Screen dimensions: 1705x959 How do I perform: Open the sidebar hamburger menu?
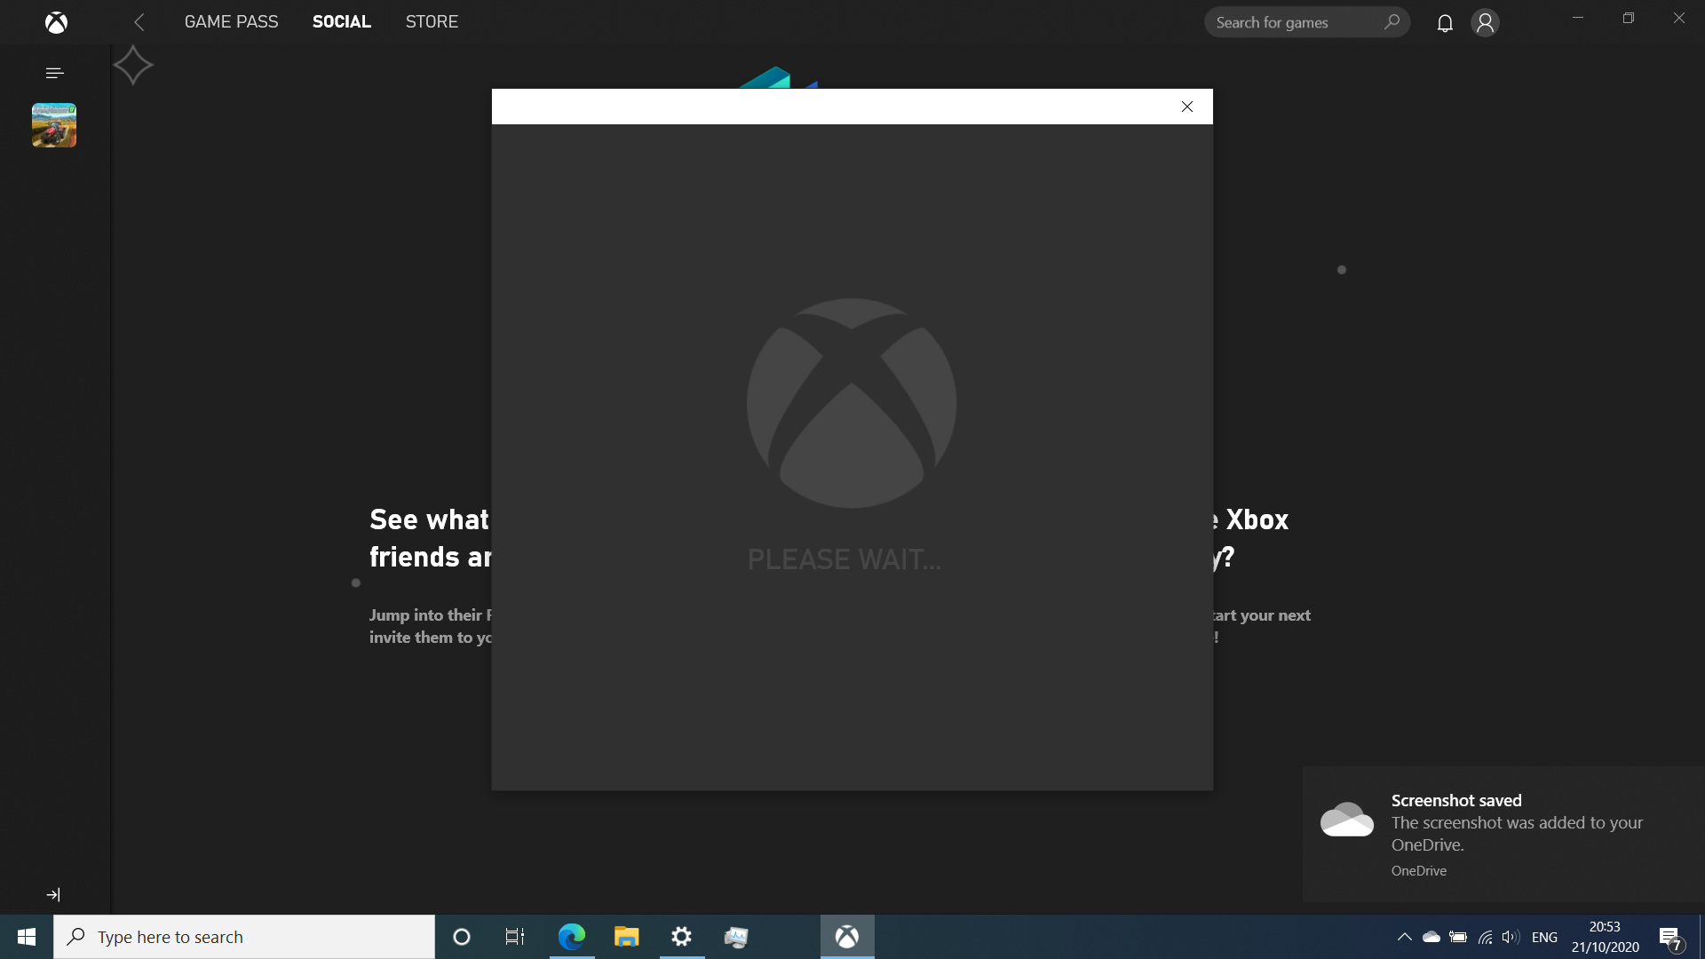point(54,73)
